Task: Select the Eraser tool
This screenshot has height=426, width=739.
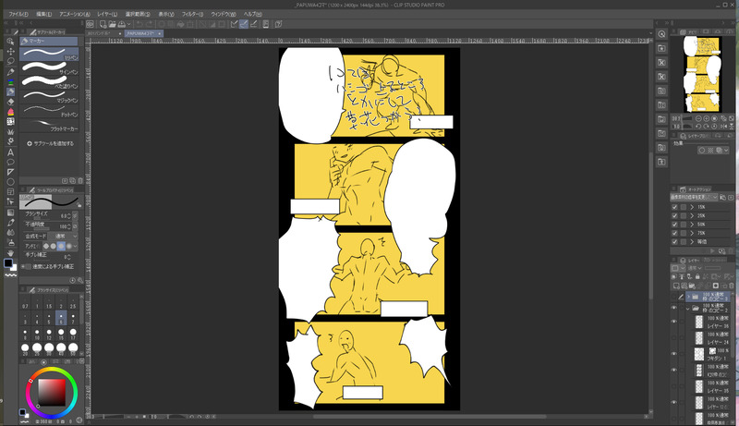Action: pos(10,102)
